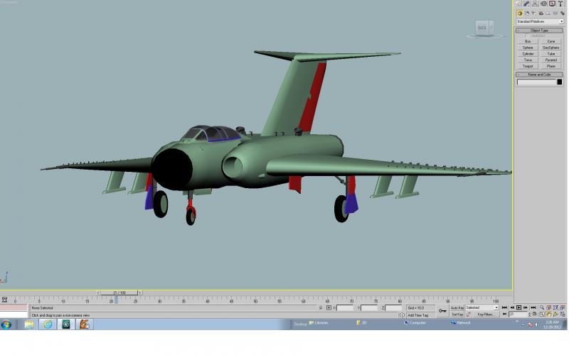The height and width of the screenshot is (355, 569).
Task: Collapse the Name and Color rollout
Action: (539, 75)
